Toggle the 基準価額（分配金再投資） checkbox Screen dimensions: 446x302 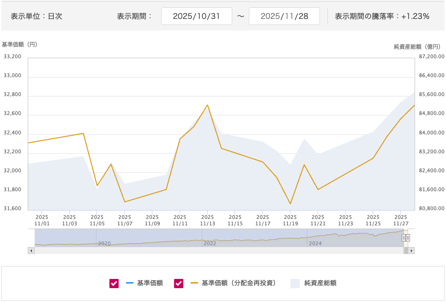[179, 283]
